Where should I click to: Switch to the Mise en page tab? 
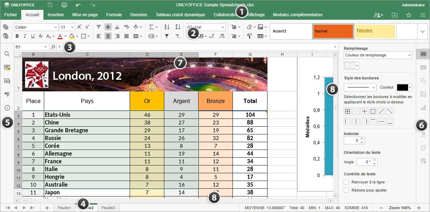coord(85,15)
